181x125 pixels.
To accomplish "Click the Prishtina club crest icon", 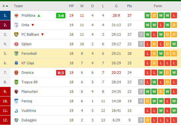I will pyautogui.click(x=16, y=15).
